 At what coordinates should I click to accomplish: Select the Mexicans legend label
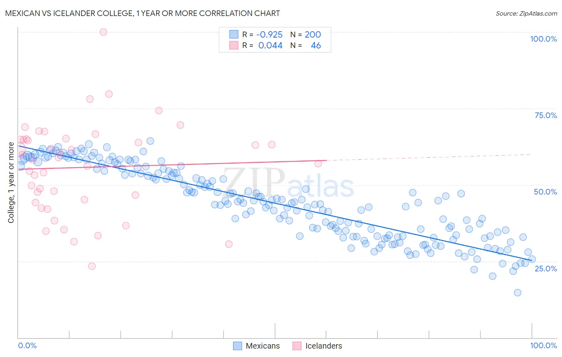(x=263, y=346)
